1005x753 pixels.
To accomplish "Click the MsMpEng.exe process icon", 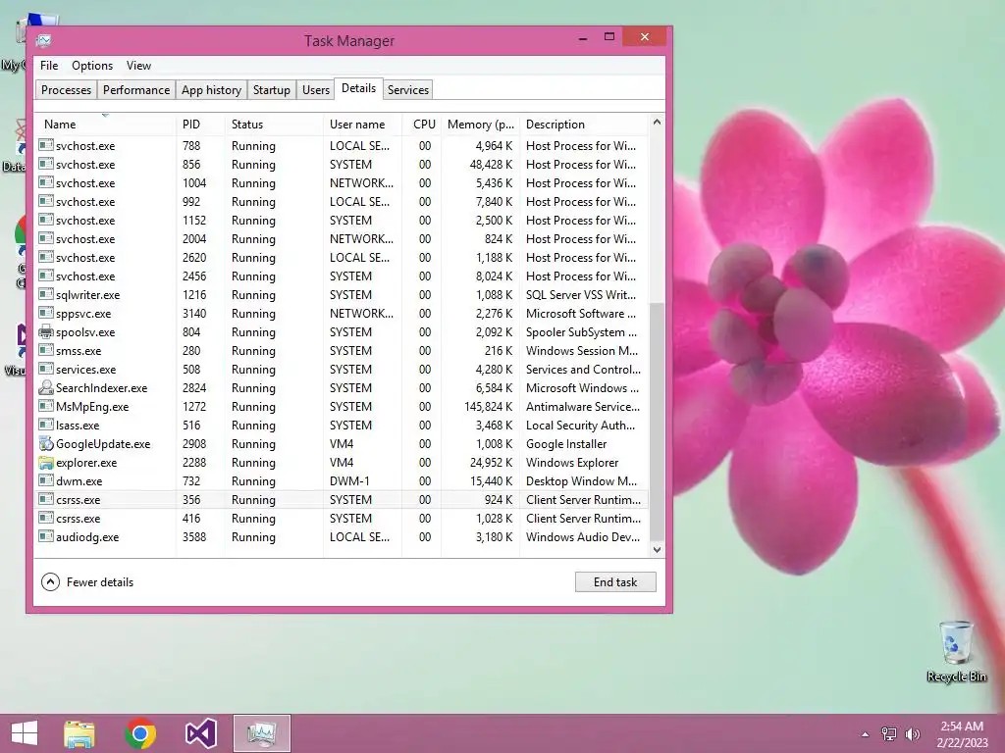I will [45, 407].
